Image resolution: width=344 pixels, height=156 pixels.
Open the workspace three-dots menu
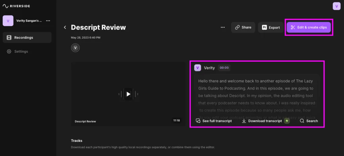coord(48,21)
